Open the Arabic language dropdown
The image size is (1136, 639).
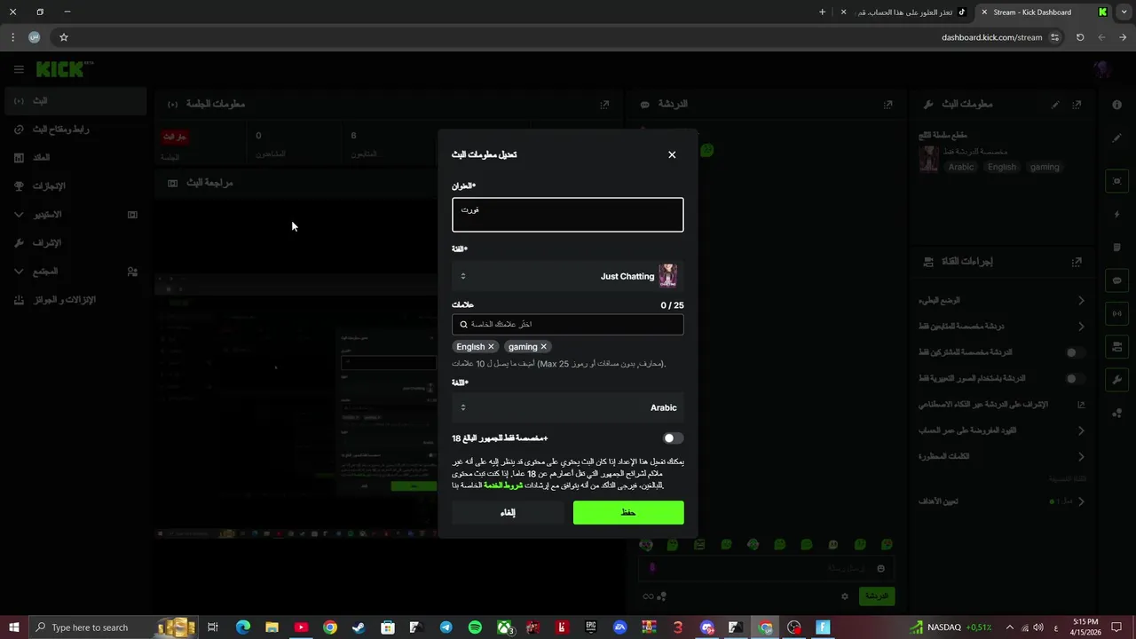coord(568,407)
